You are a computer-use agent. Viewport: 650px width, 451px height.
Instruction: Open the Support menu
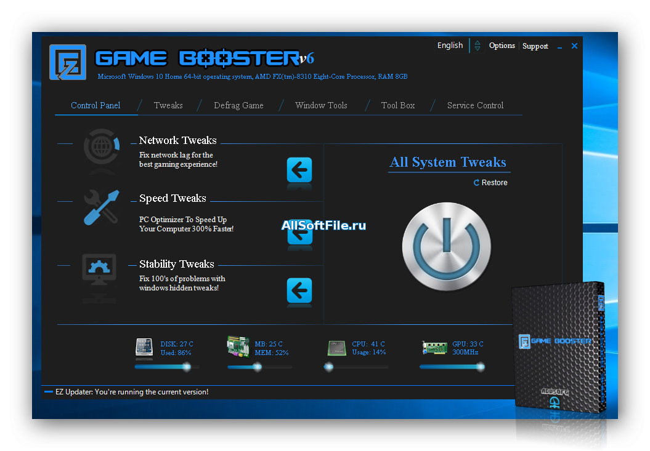click(x=535, y=46)
